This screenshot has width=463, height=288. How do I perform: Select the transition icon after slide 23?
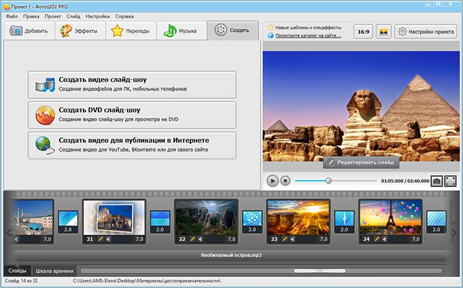pos(344,221)
